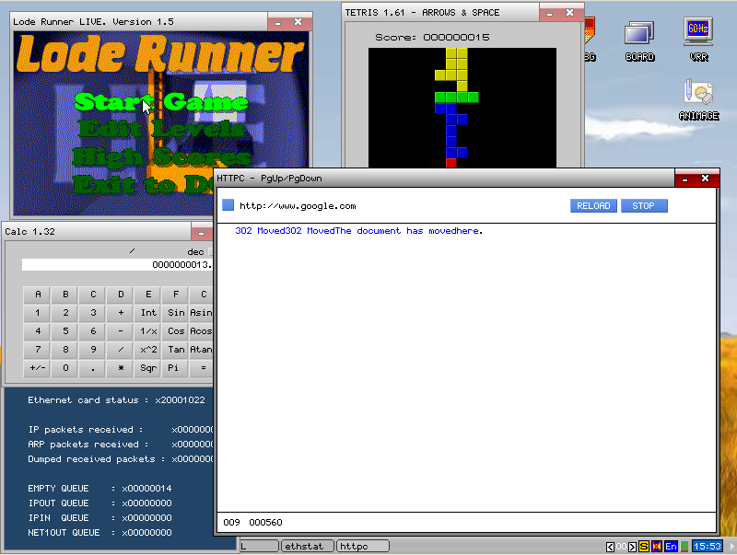Click the 7 key in Calc

(38, 350)
